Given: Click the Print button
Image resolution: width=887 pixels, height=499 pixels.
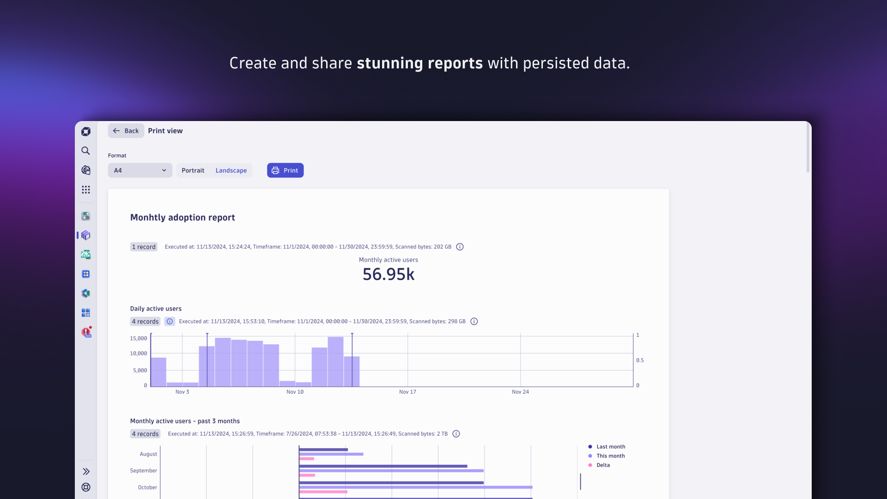Looking at the screenshot, I should pyautogui.click(x=285, y=170).
